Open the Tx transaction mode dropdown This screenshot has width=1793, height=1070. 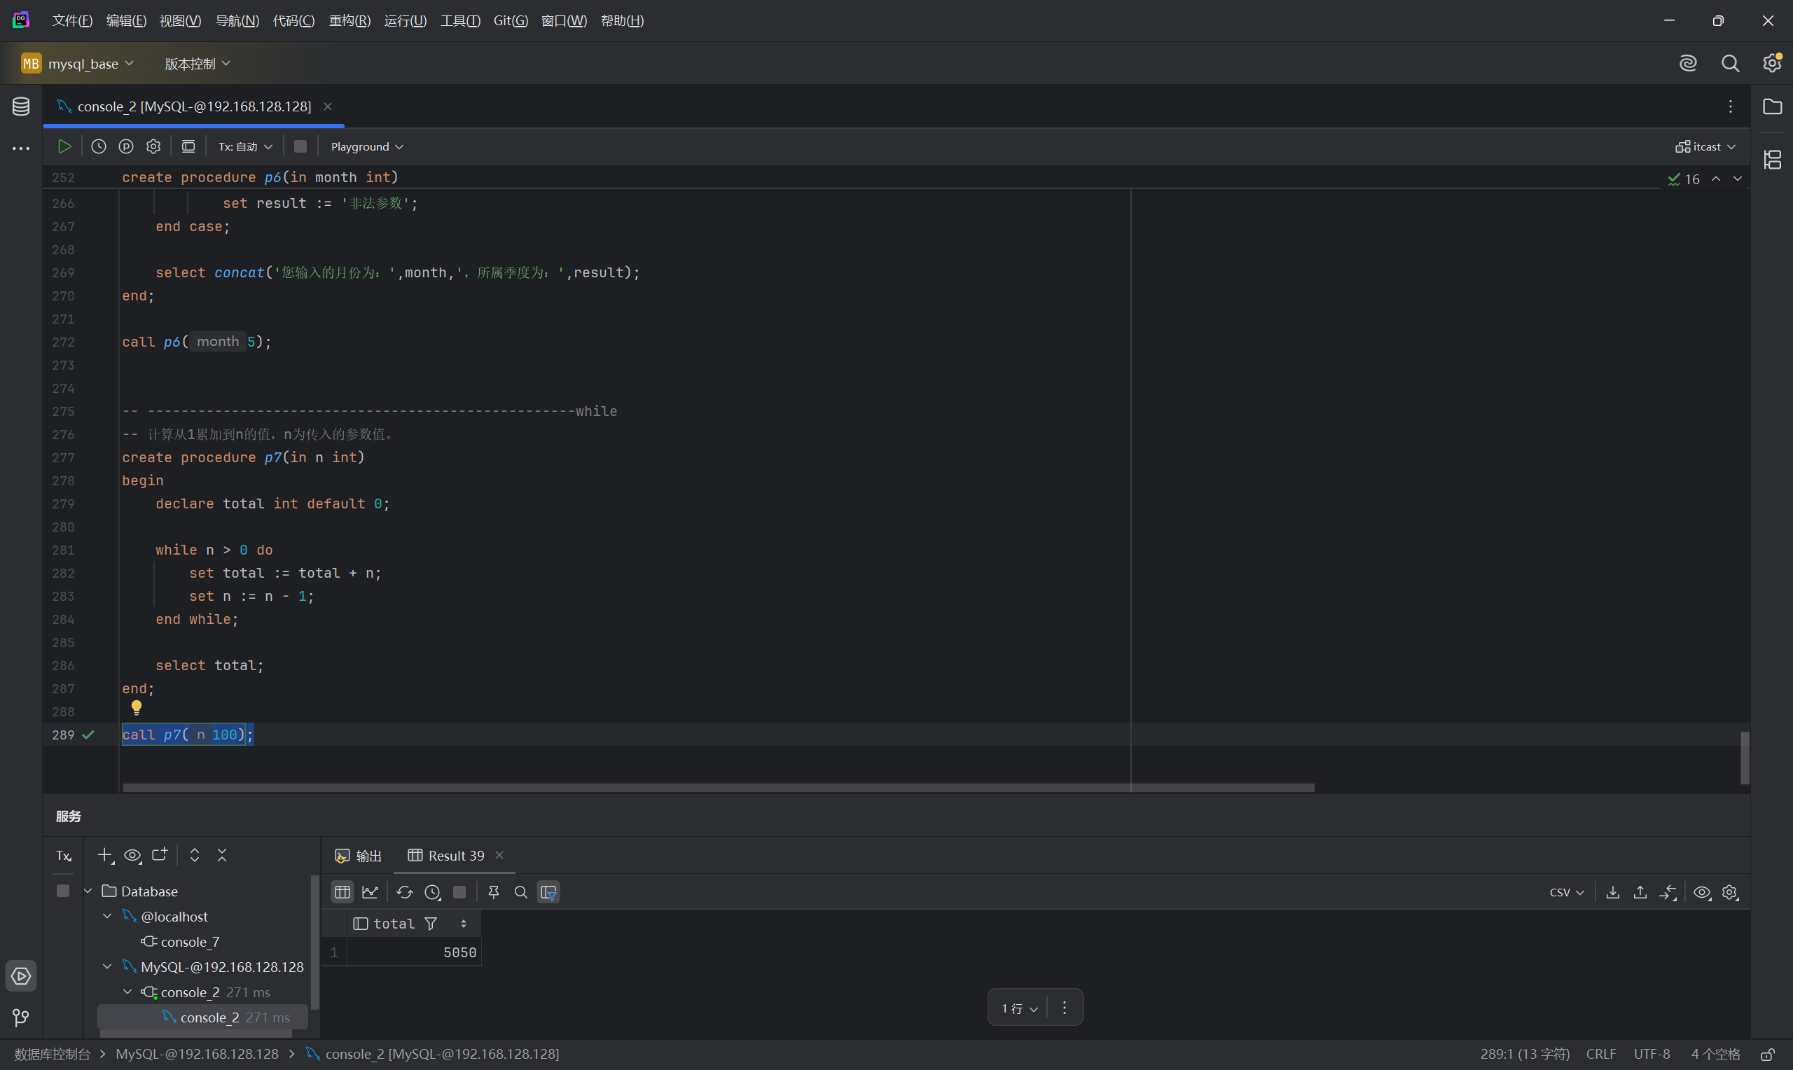click(x=245, y=146)
